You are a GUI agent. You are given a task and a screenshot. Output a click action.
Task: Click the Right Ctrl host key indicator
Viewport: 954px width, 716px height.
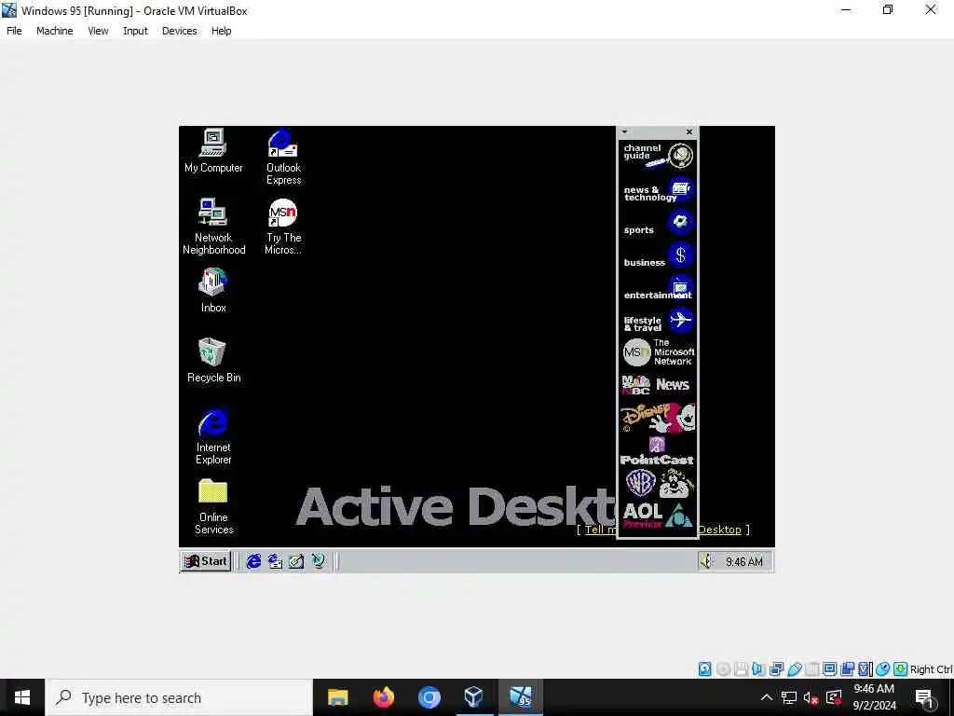pos(931,669)
